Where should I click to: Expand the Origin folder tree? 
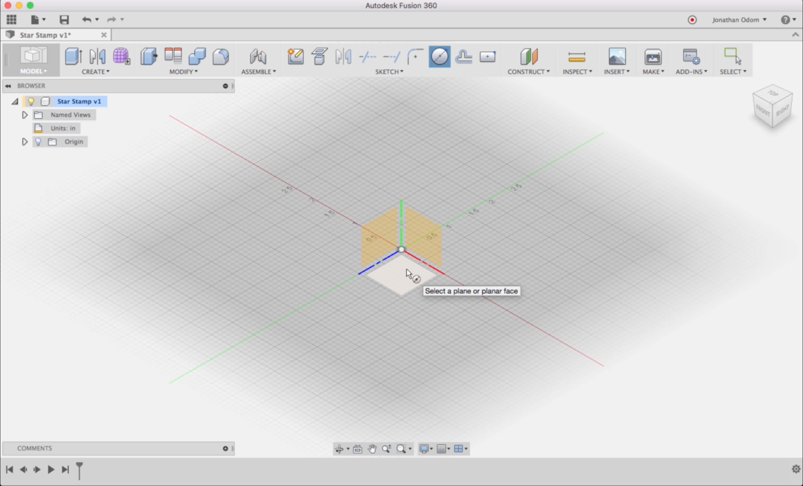click(25, 142)
